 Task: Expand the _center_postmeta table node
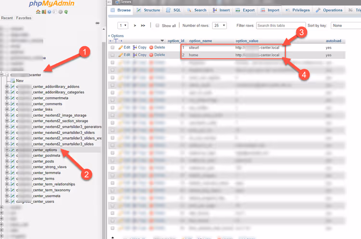click(x=7, y=156)
